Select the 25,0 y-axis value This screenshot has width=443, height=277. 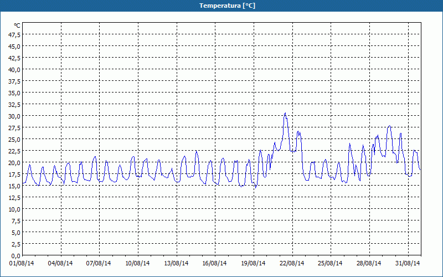(x=15, y=140)
